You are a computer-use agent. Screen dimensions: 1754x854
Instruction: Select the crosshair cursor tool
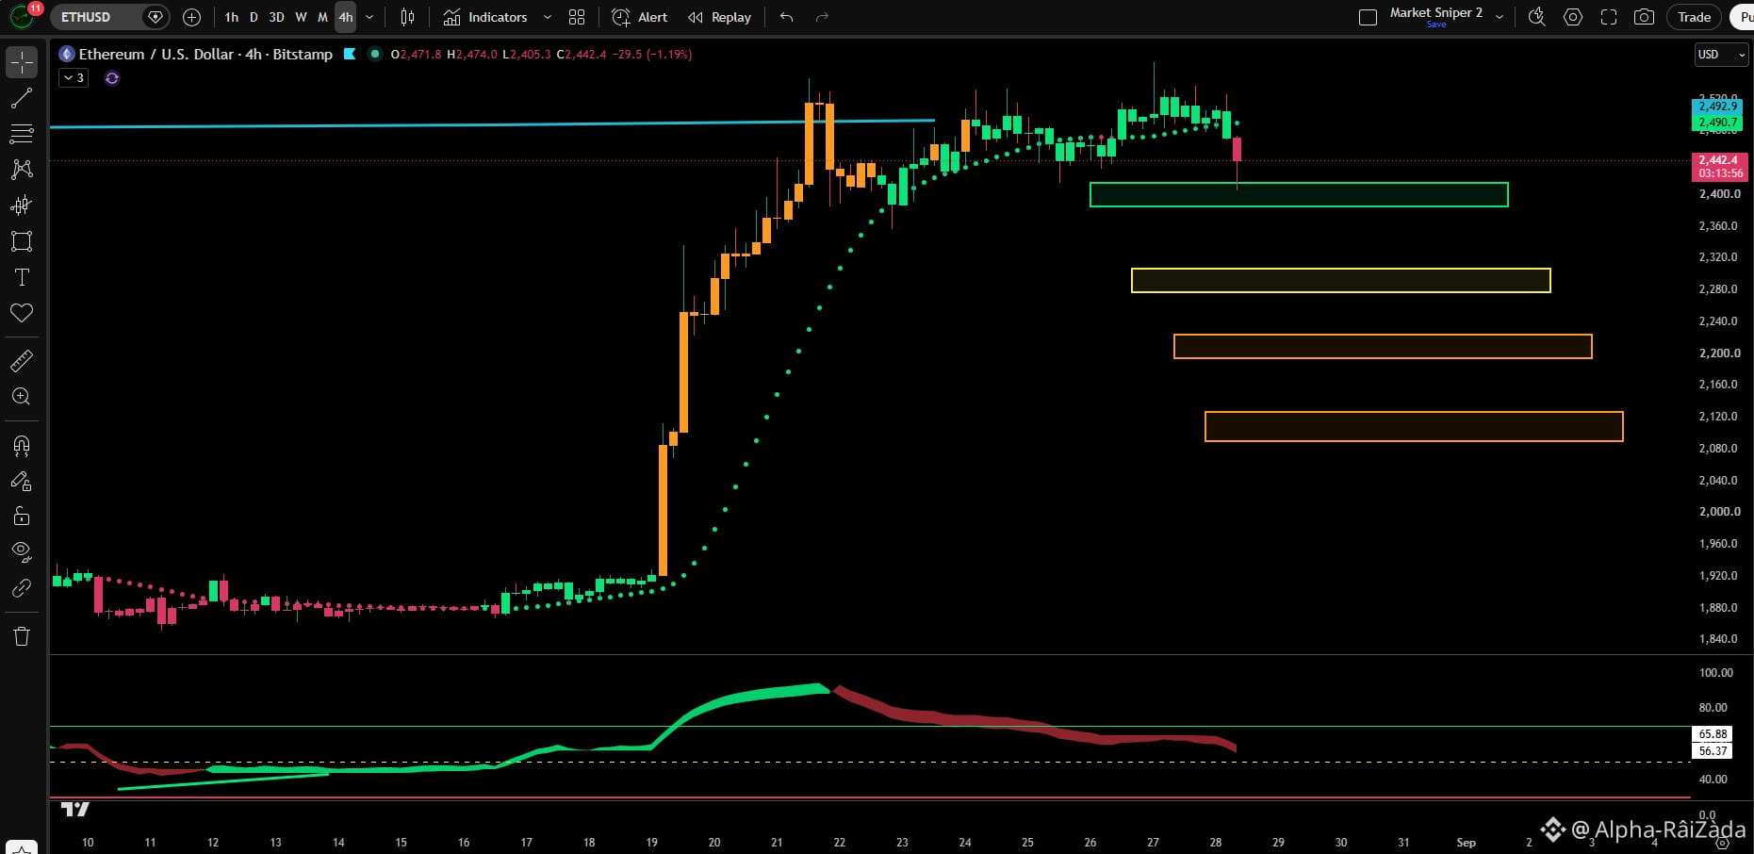tap(22, 62)
